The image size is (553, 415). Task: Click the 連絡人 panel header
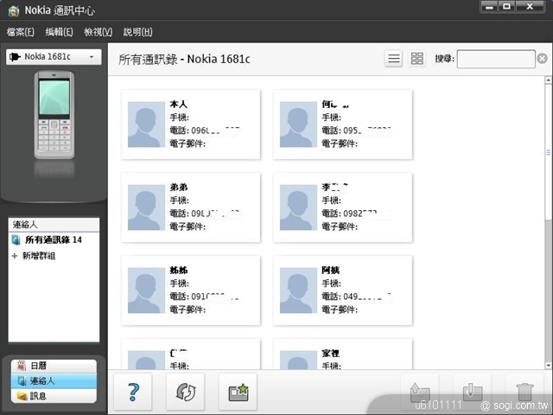54,225
